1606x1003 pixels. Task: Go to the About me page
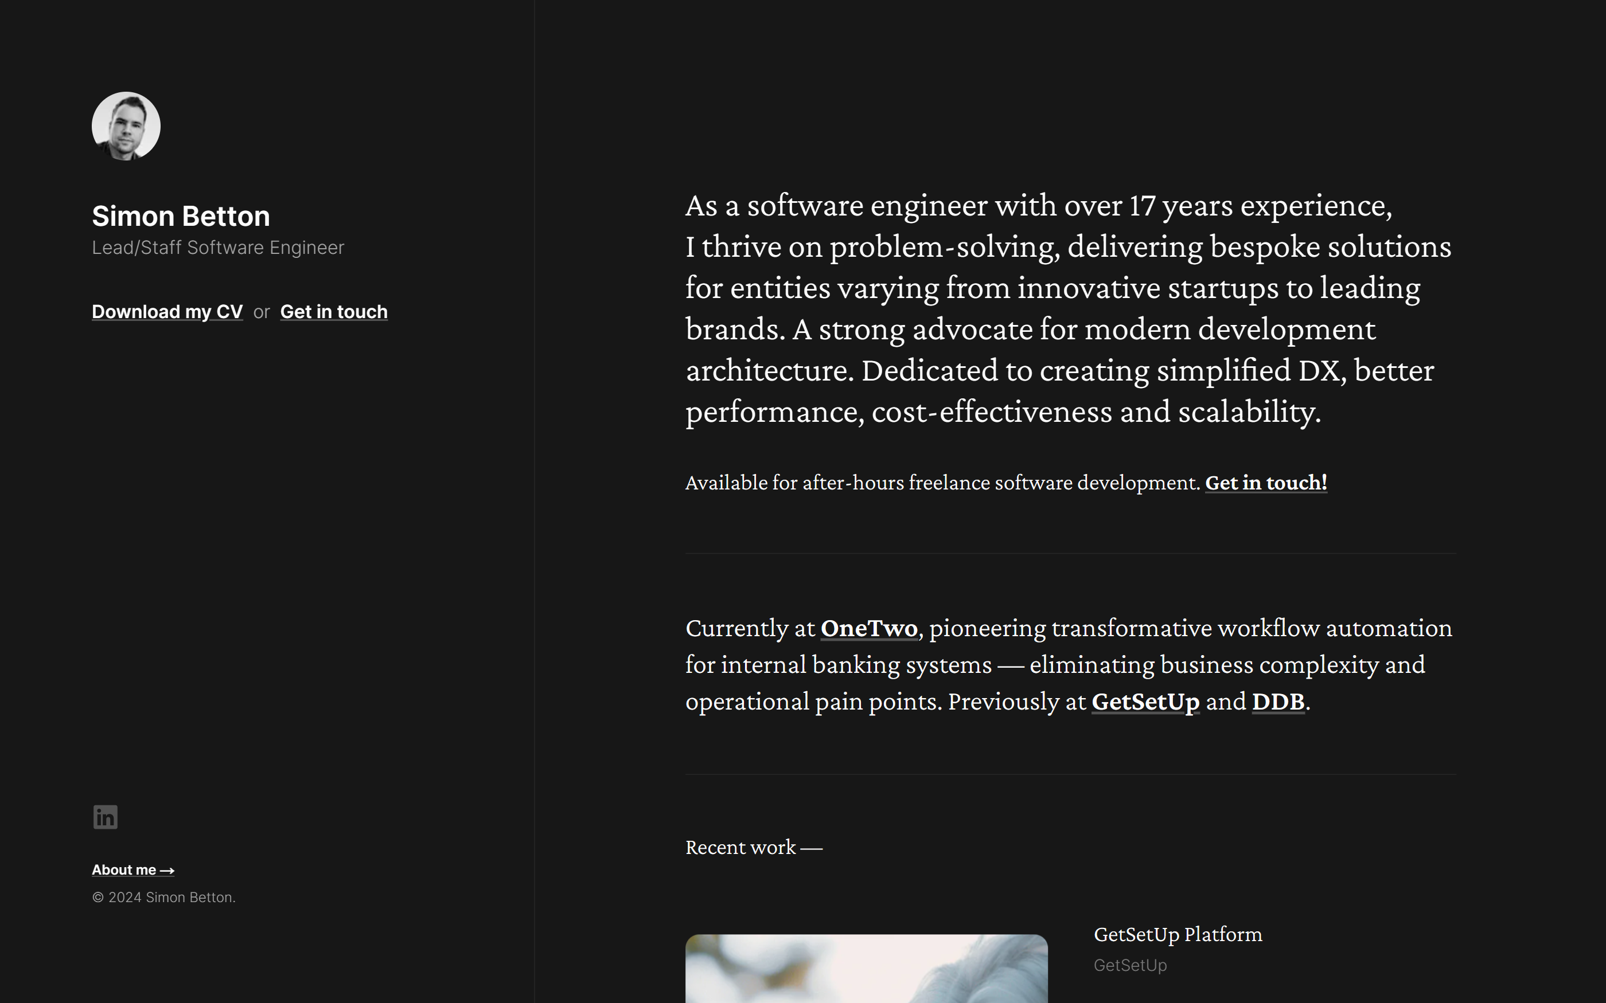pyautogui.click(x=134, y=869)
